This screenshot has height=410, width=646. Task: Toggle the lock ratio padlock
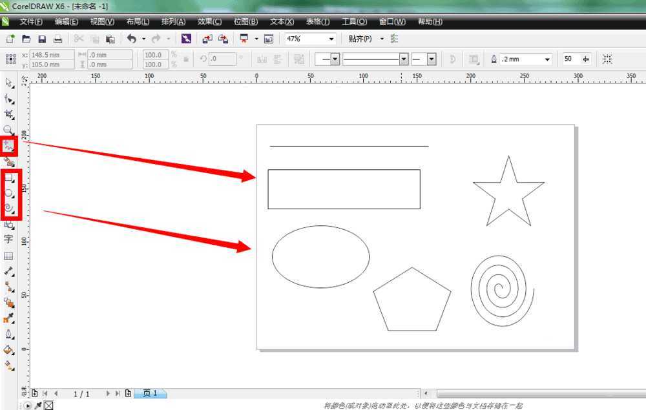(187, 59)
